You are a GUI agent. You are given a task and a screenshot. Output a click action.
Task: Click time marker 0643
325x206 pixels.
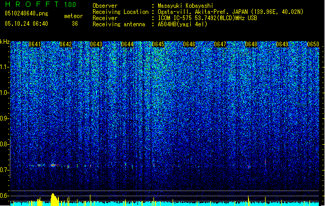(96, 44)
